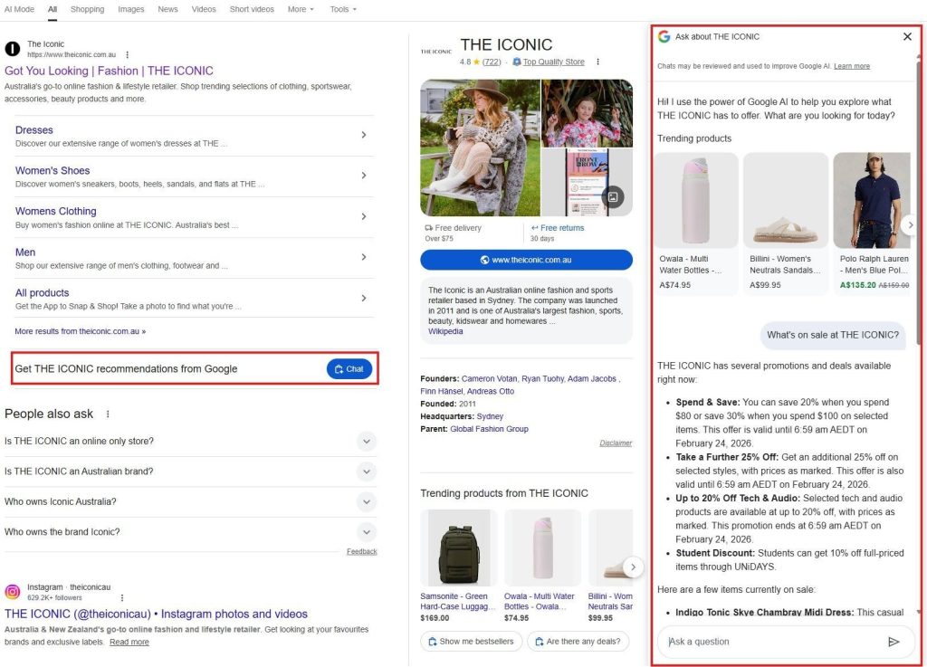Viewport: 927px width, 667px height.
Task: Open three-dot menu beside The Iconic result
Action: point(128,54)
